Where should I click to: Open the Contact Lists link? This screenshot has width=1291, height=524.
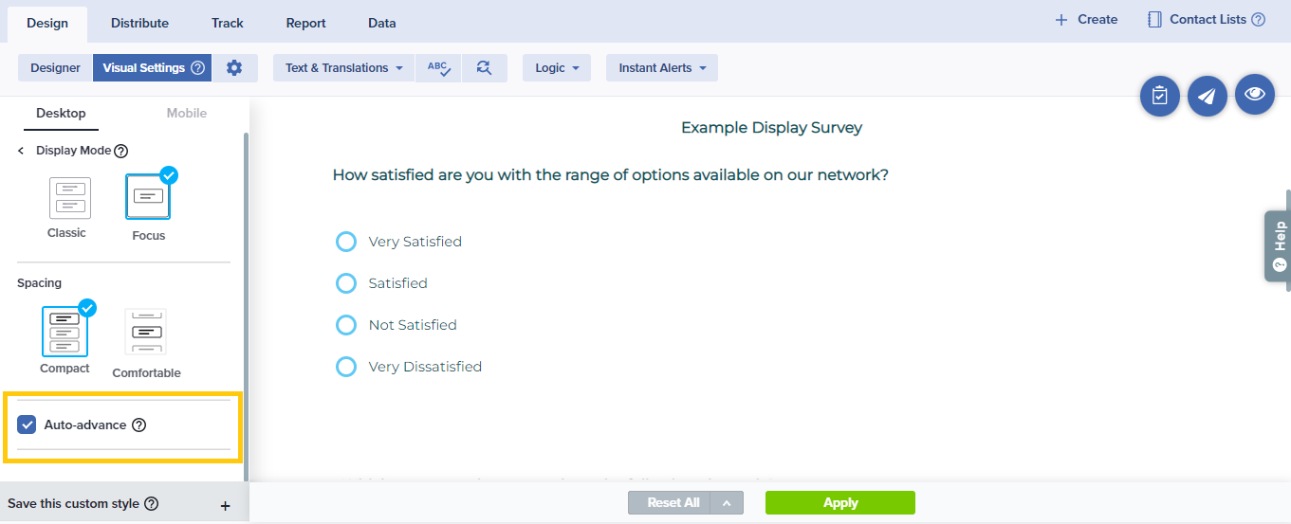1207,19
